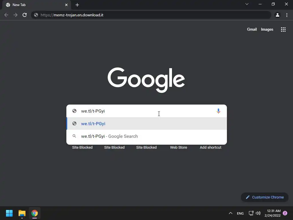The width and height of the screenshot is (293, 220).
Task: Open the third Site Blocked shortcut
Action: [x=146, y=148]
